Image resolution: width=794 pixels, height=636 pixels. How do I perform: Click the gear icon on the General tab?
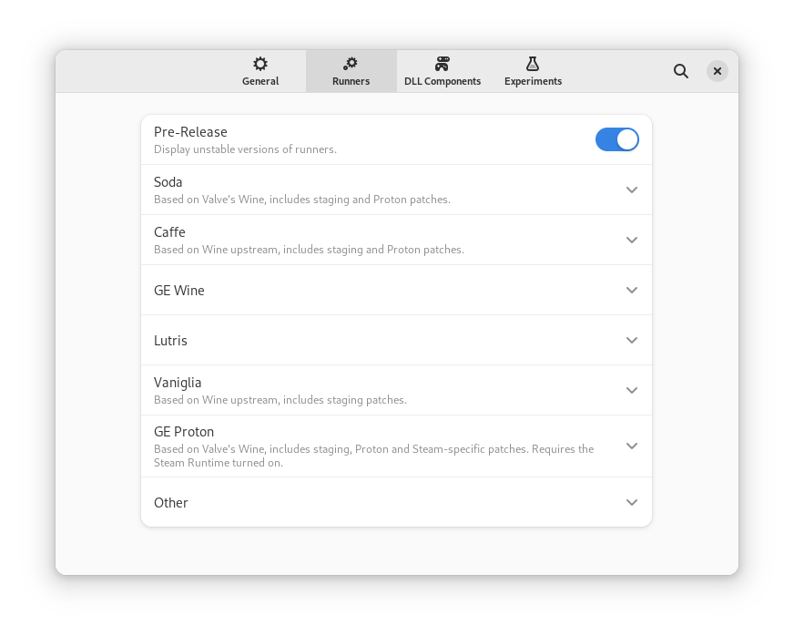260,64
